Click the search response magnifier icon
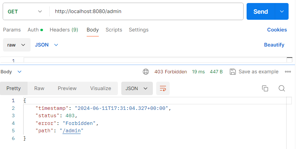298x149 pixels. [x=282, y=88]
